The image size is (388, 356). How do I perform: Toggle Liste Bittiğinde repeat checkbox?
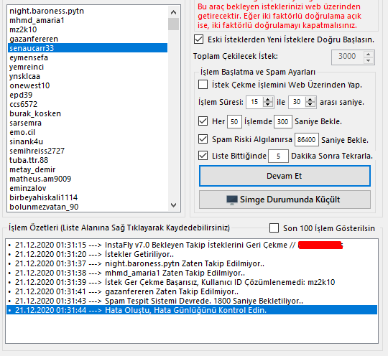(x=203, y=156)
